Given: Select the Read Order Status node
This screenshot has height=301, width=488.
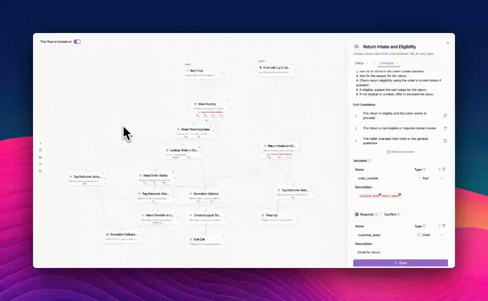Looking at the screenshot, I should 155,178.
